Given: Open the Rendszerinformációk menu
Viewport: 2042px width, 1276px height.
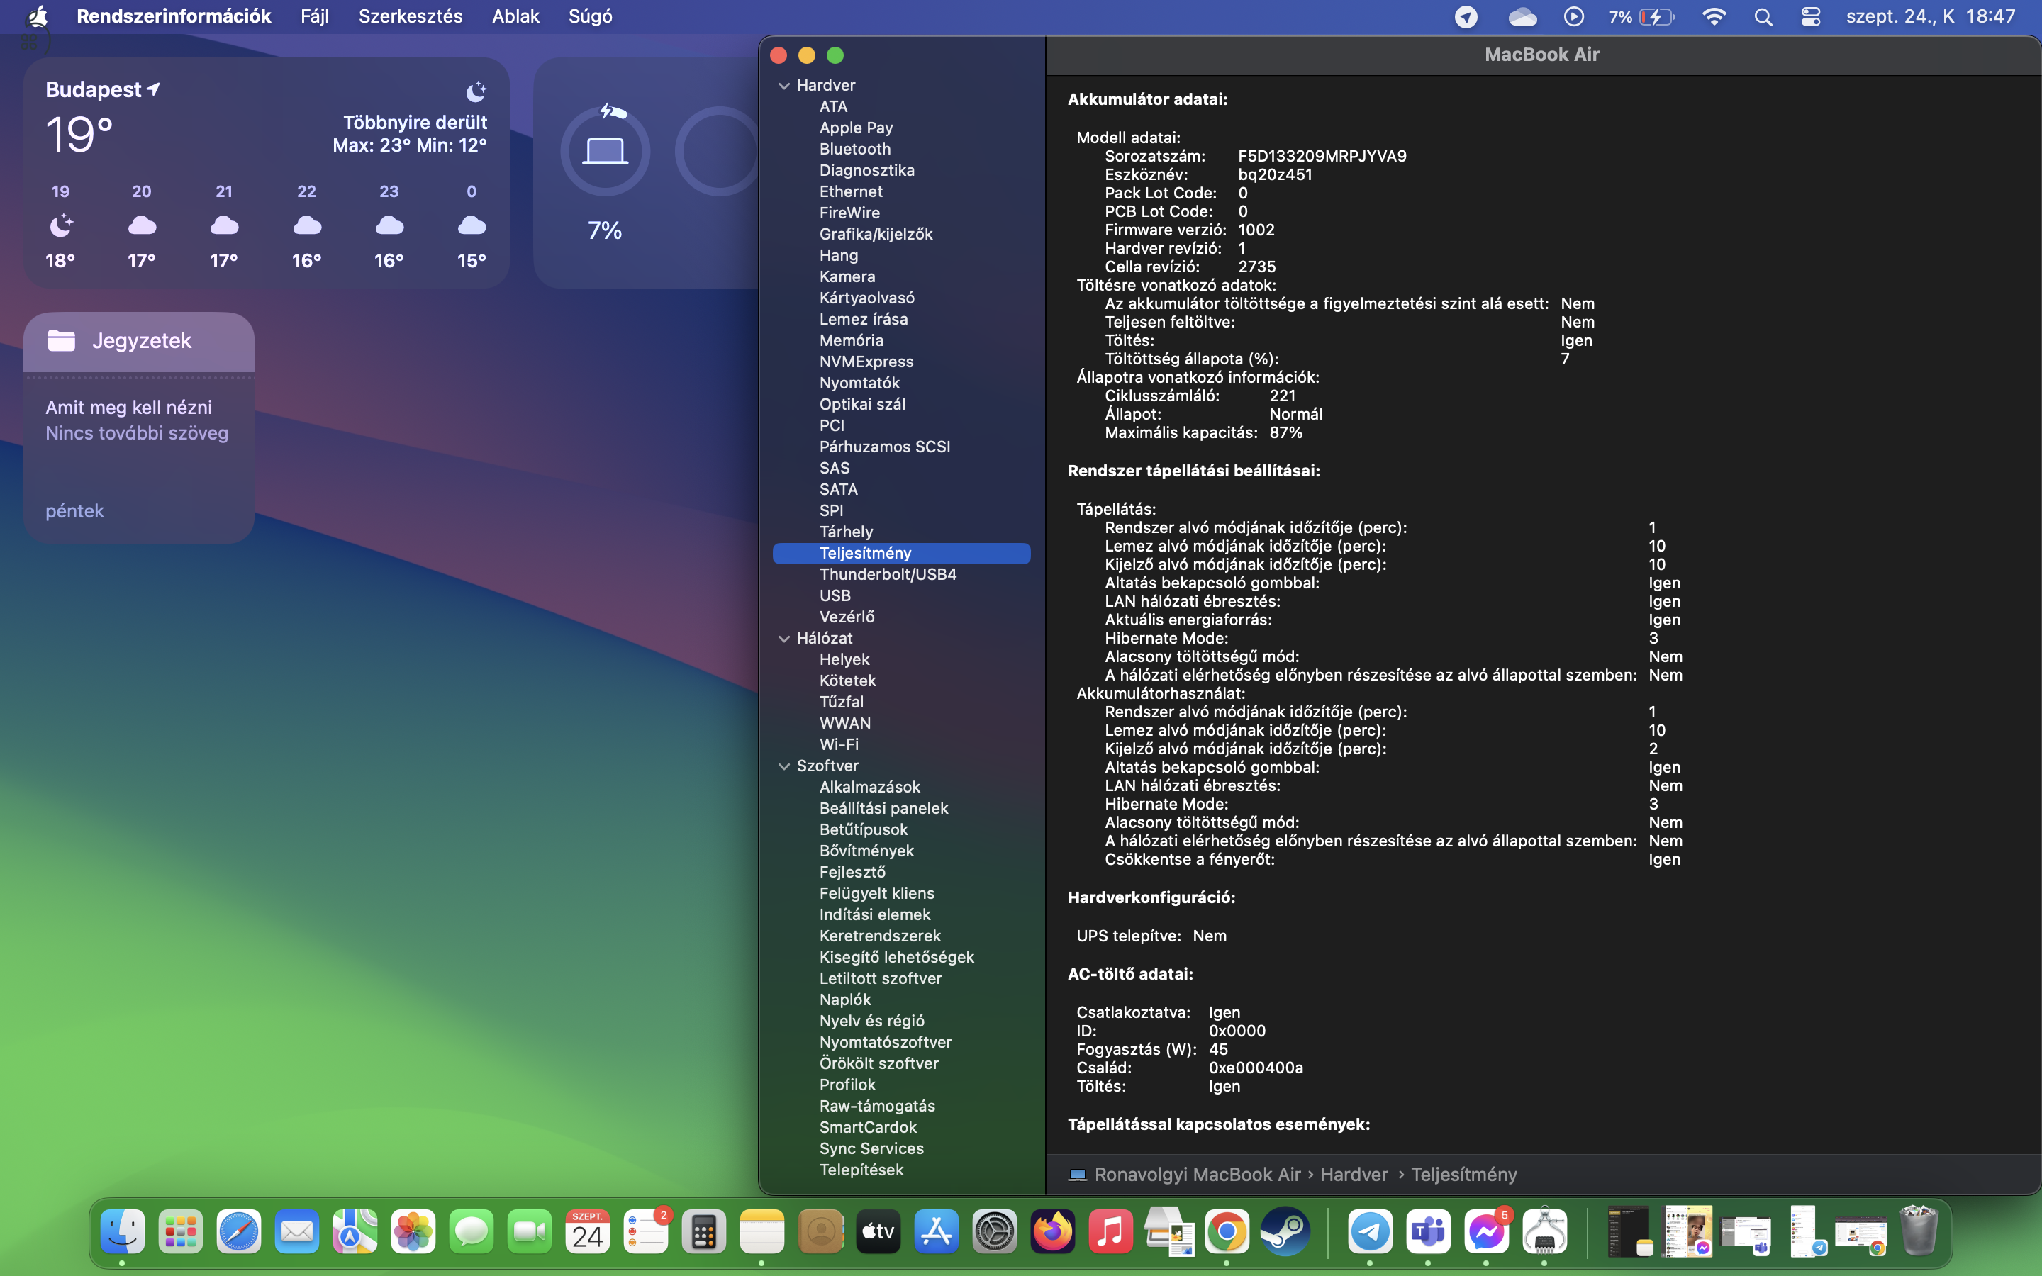Looking at the screenshot, I should click(174, 16).
